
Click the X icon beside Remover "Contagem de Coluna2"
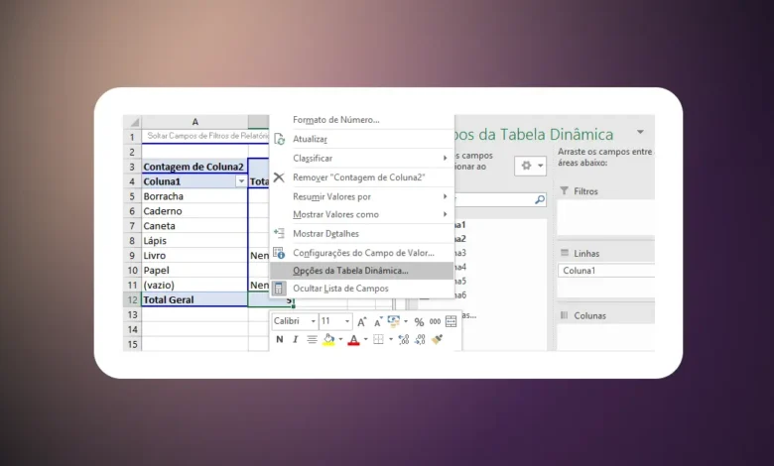[x=280, y=177]
